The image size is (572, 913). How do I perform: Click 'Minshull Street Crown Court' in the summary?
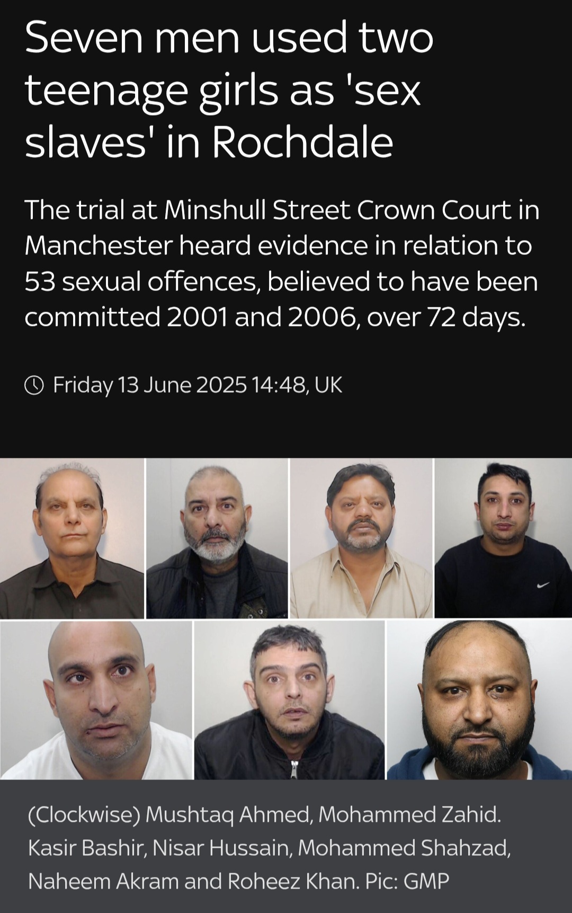pyautogui.click(x=337, y=210)
